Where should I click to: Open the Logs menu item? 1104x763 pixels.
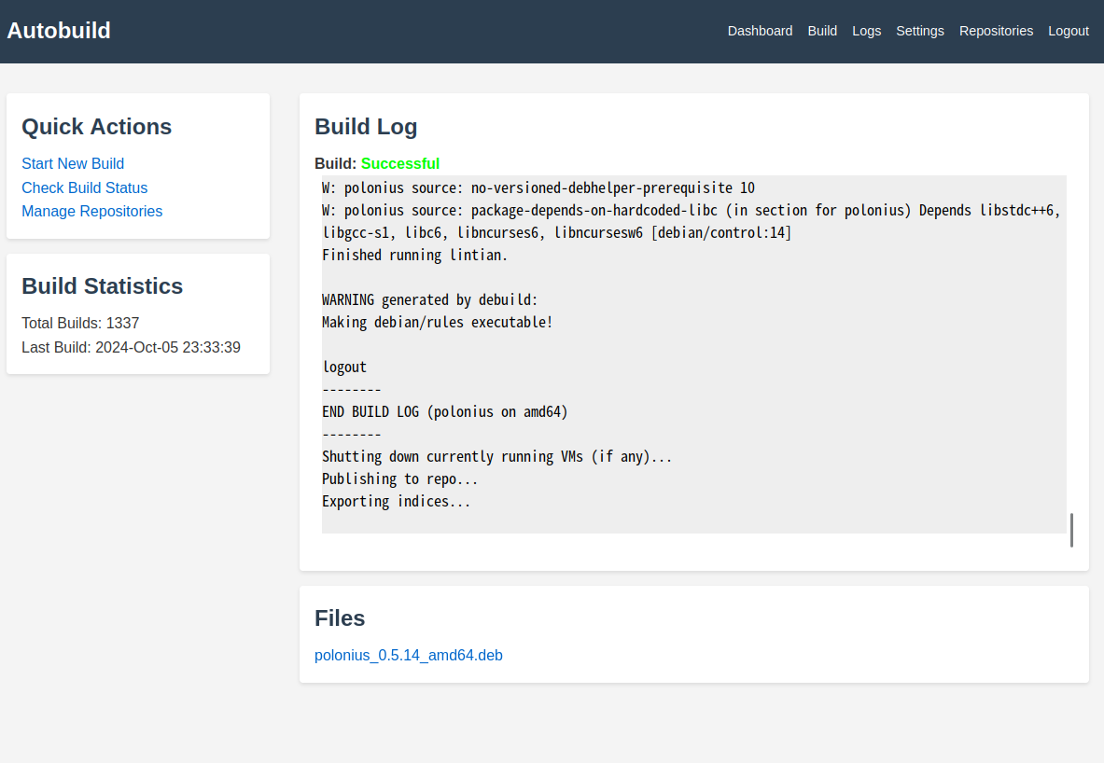tap(866, 31)
